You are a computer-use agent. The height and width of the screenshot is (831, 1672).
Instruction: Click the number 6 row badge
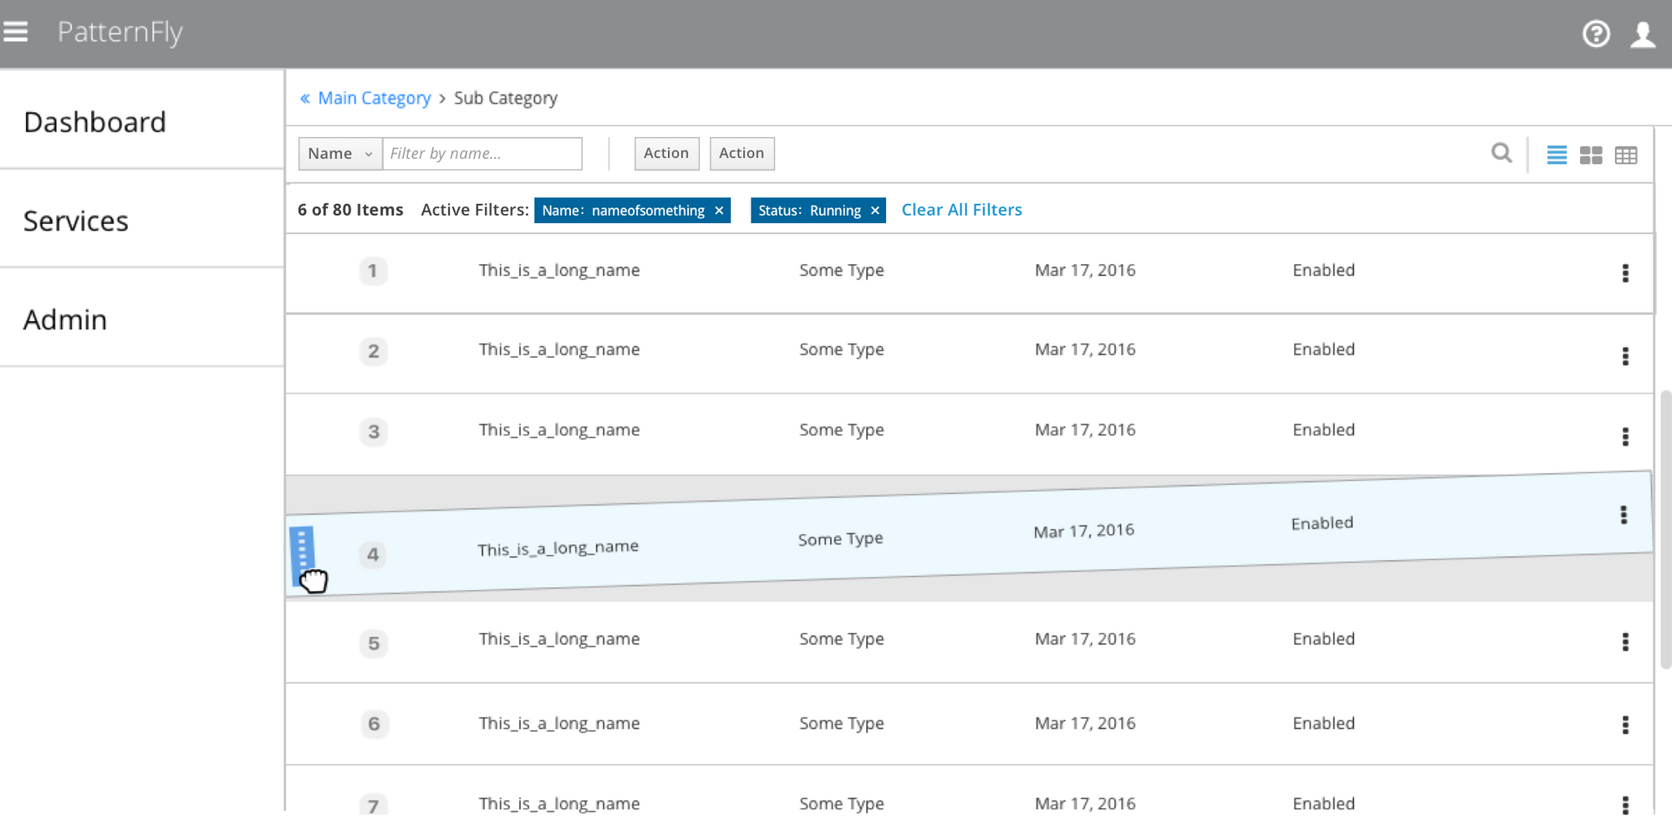pyautogui.click(x=374, y=724)
